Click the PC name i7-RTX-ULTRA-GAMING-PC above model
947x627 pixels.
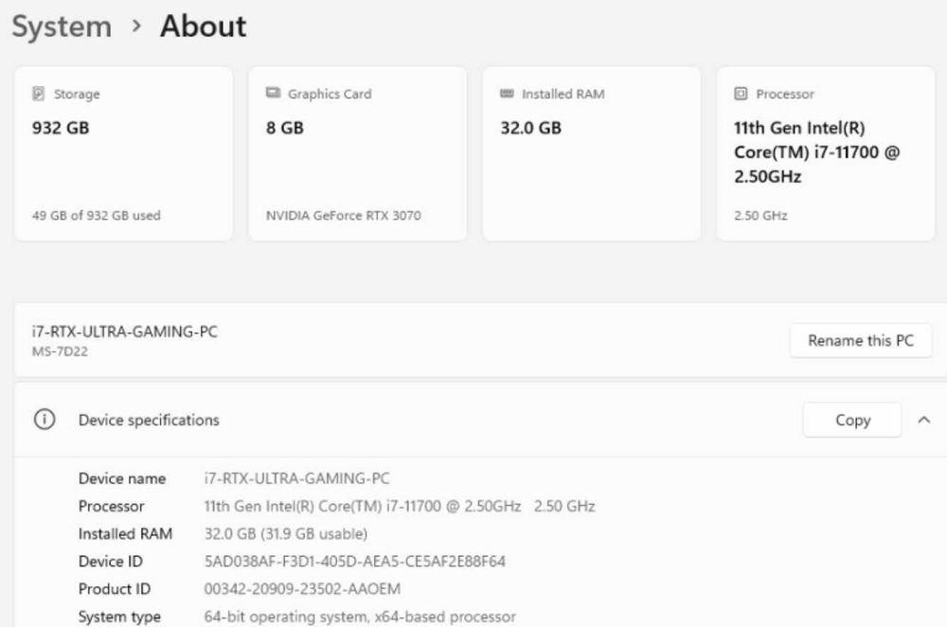point(124,331)
